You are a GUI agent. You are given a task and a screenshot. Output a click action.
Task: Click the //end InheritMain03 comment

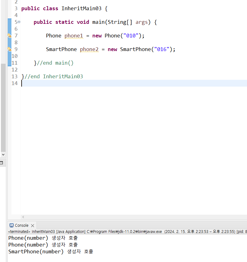click(x=54, y=76)
